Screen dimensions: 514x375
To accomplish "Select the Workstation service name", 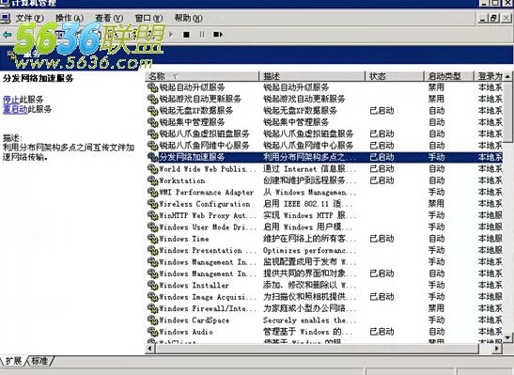I will pyautogui.click(x=182, y=180).
